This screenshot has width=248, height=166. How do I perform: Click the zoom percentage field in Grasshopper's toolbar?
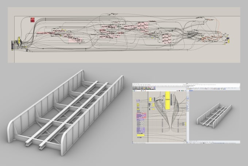click(x=138, y=91)
